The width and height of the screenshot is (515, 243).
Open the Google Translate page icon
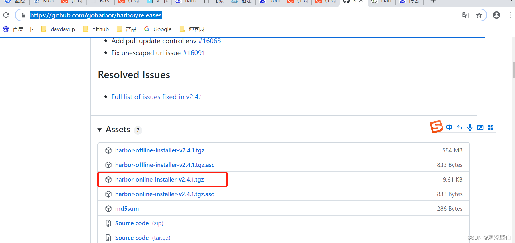(x=465, y=15)
